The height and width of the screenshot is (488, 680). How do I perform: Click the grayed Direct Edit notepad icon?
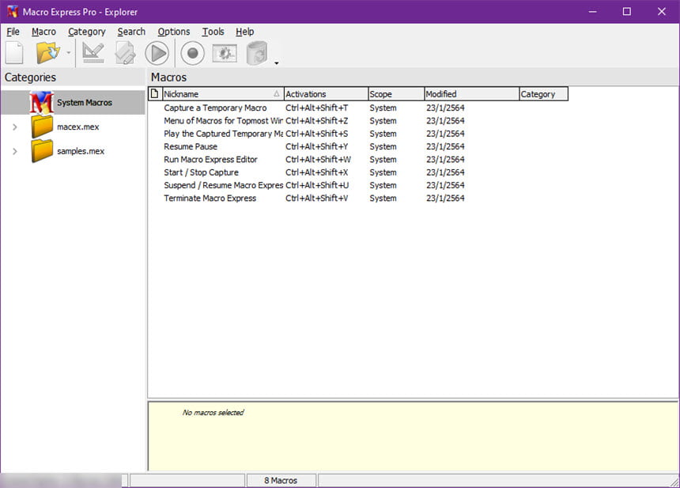click(126, 53)
